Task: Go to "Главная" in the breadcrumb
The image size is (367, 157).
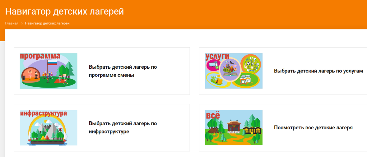Action: (12, 23)
